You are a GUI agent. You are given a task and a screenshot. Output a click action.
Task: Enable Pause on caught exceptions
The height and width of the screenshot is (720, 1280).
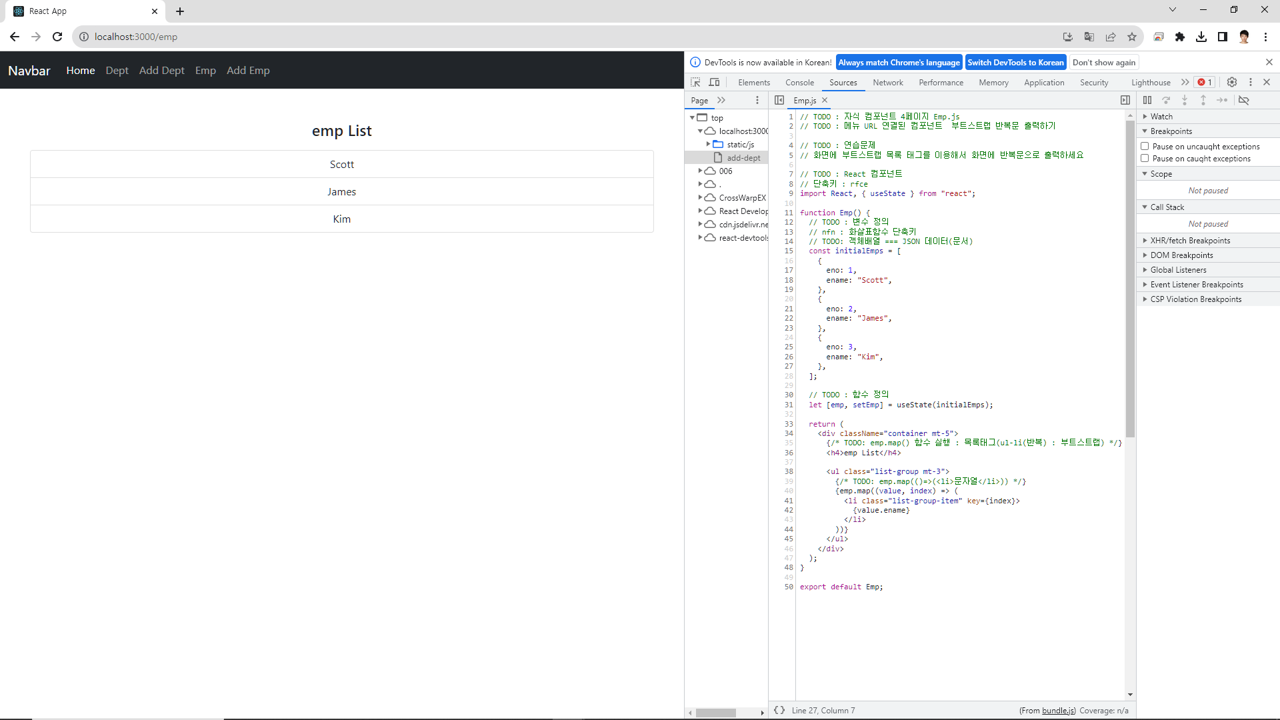pos(1145,159)
